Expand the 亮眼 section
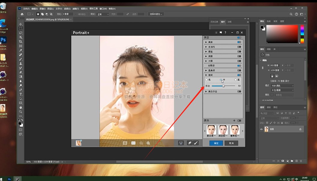Viewport: 317px width, 181px height. point(206,56)
